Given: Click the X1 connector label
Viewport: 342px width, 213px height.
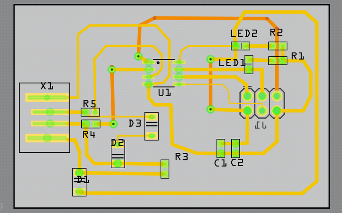Looking at the screenshot, I should point(47,86).
